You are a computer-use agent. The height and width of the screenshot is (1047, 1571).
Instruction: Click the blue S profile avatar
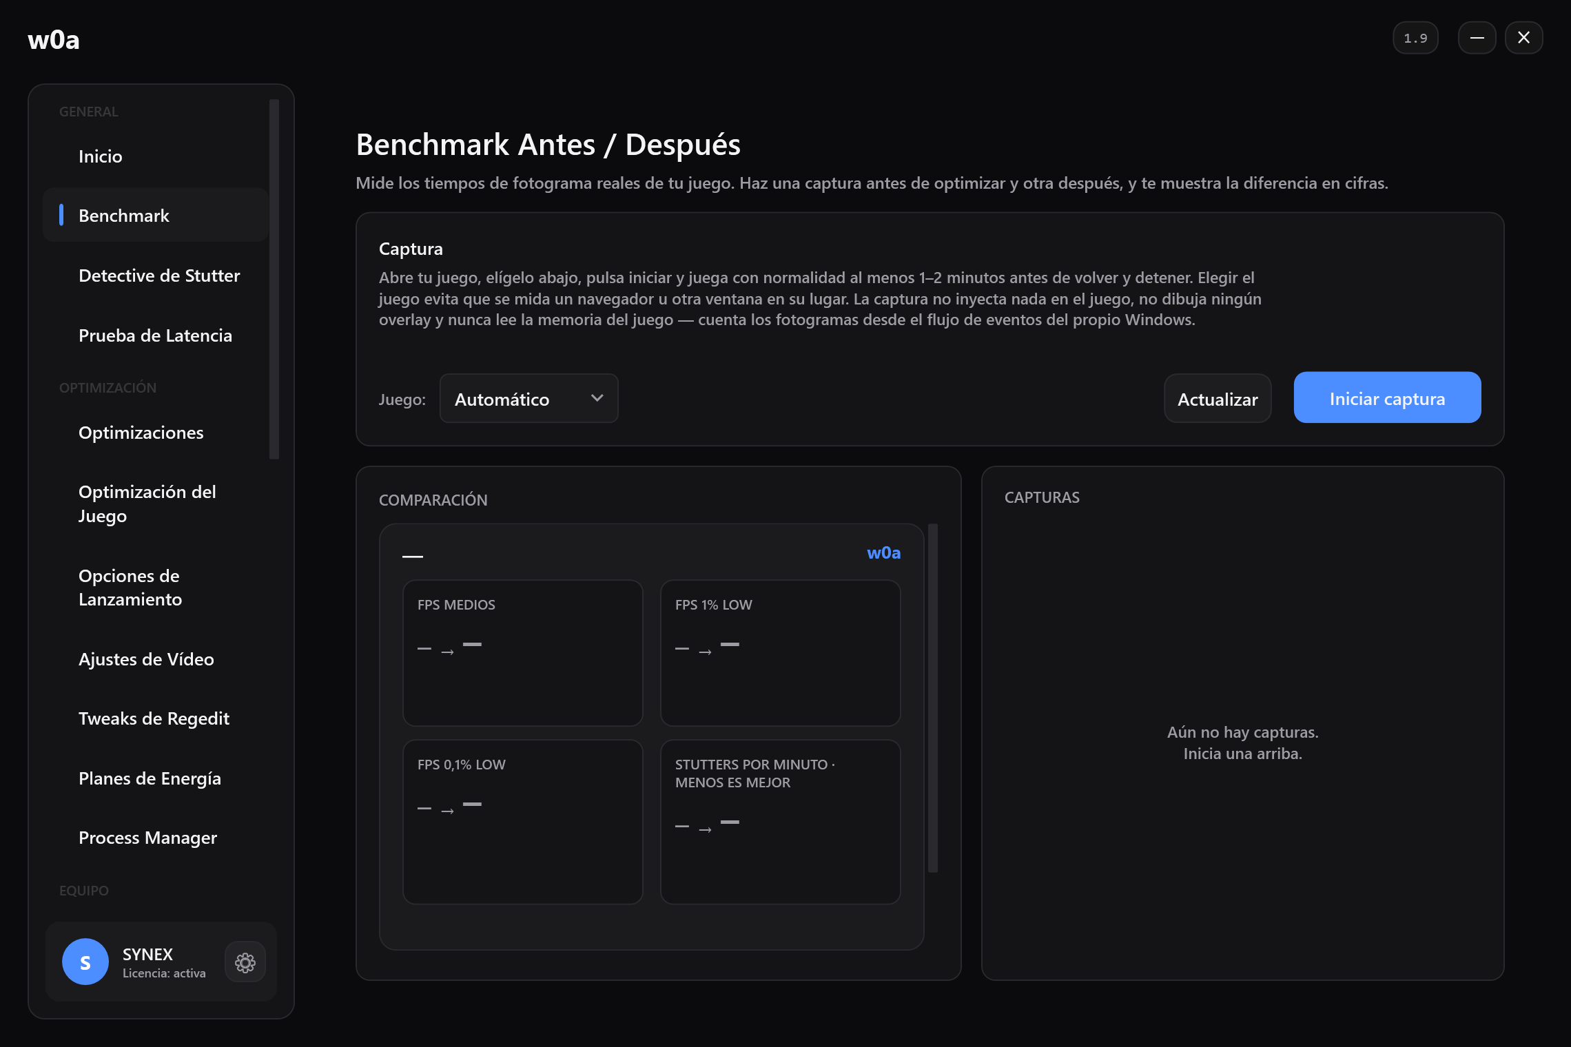[x=85, y=962]
